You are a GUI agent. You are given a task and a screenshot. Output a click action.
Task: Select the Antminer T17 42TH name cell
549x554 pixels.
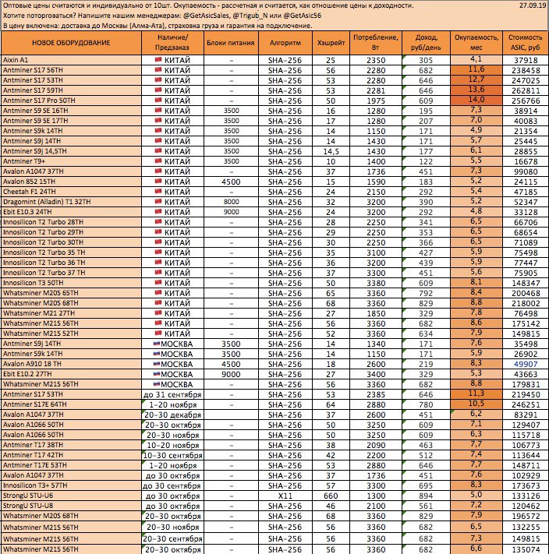coord(71,455)
